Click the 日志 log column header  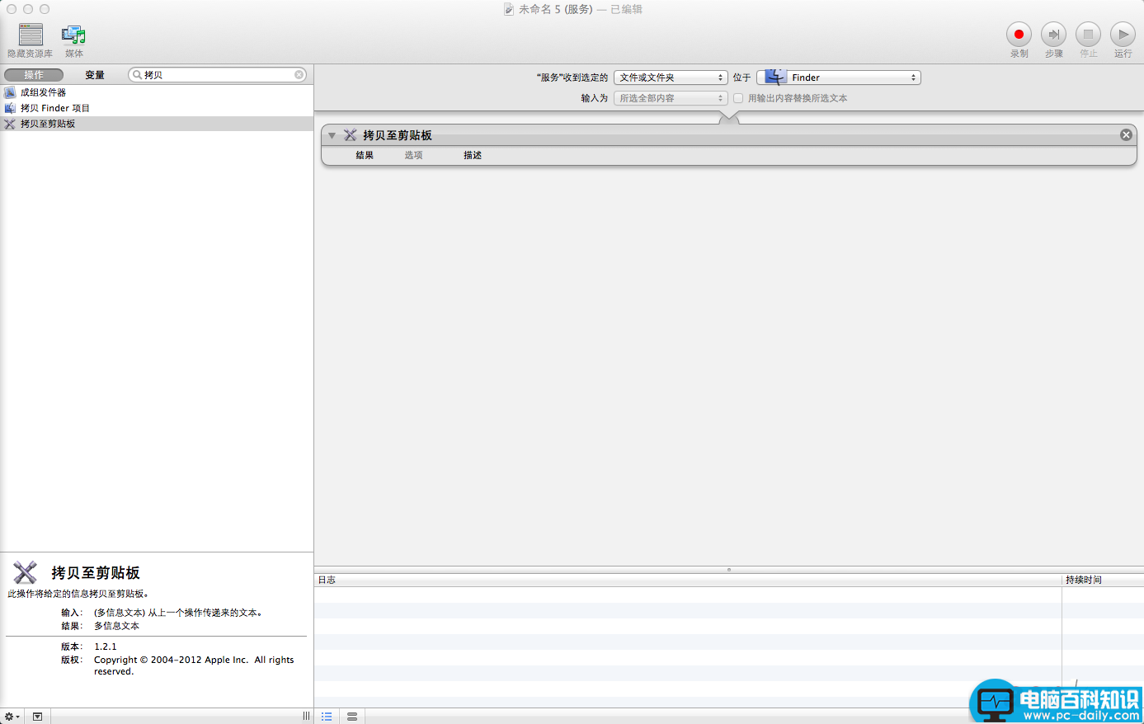click(688, 580)
